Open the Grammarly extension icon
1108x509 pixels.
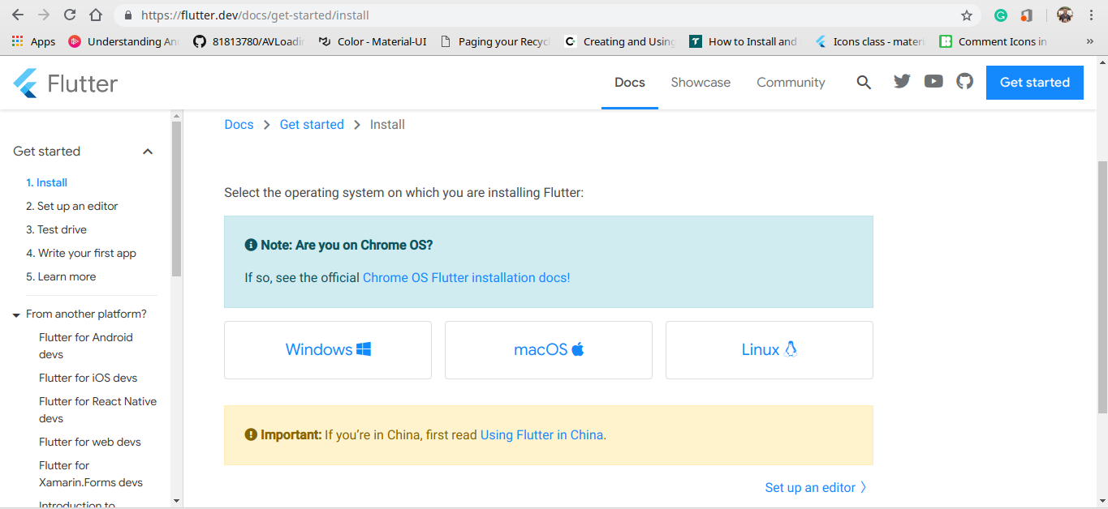tap(1002, 15)
